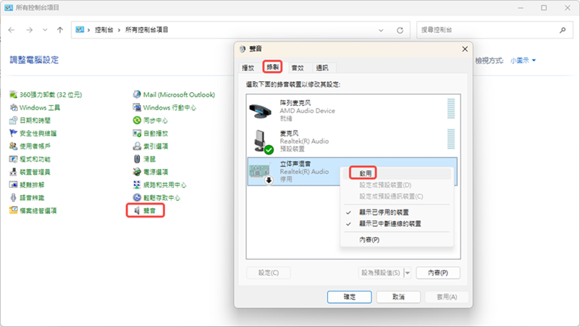Click the 內容(P) dialog button
This screenshot has height=327, width=580.
438,273
